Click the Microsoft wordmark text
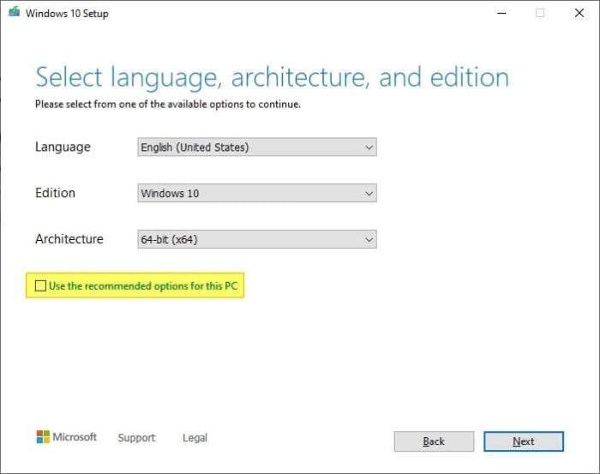This screenshot has width=600, height=474. [x=75, y=437]
